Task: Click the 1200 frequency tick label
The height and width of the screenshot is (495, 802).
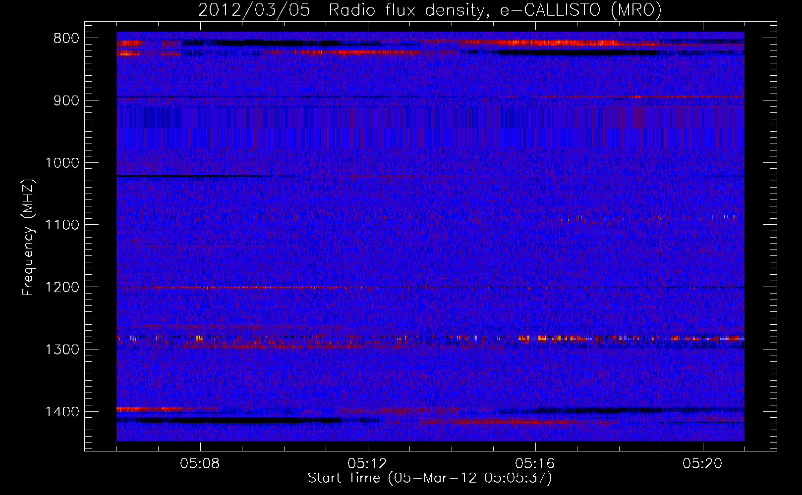Action: coord(62,287)
